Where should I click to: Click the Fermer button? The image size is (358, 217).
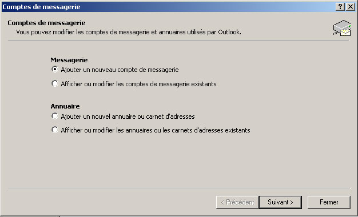click(x=329, y=202)
